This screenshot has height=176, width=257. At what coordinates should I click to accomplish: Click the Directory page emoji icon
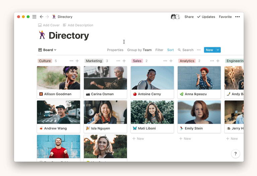(x=42, y=35)
